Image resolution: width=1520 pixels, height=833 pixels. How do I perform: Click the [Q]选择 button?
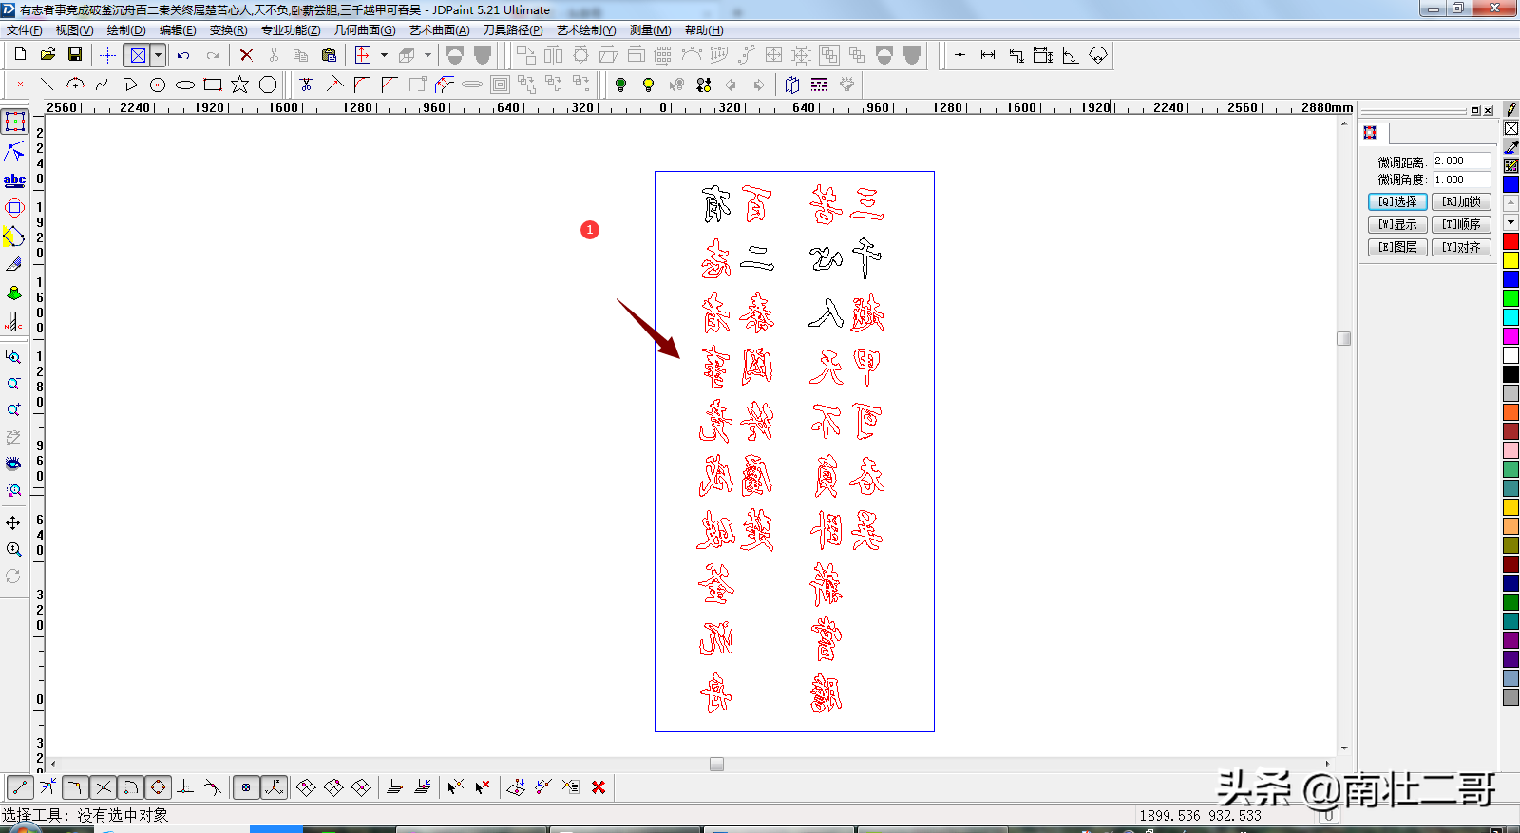[1397, 201]
